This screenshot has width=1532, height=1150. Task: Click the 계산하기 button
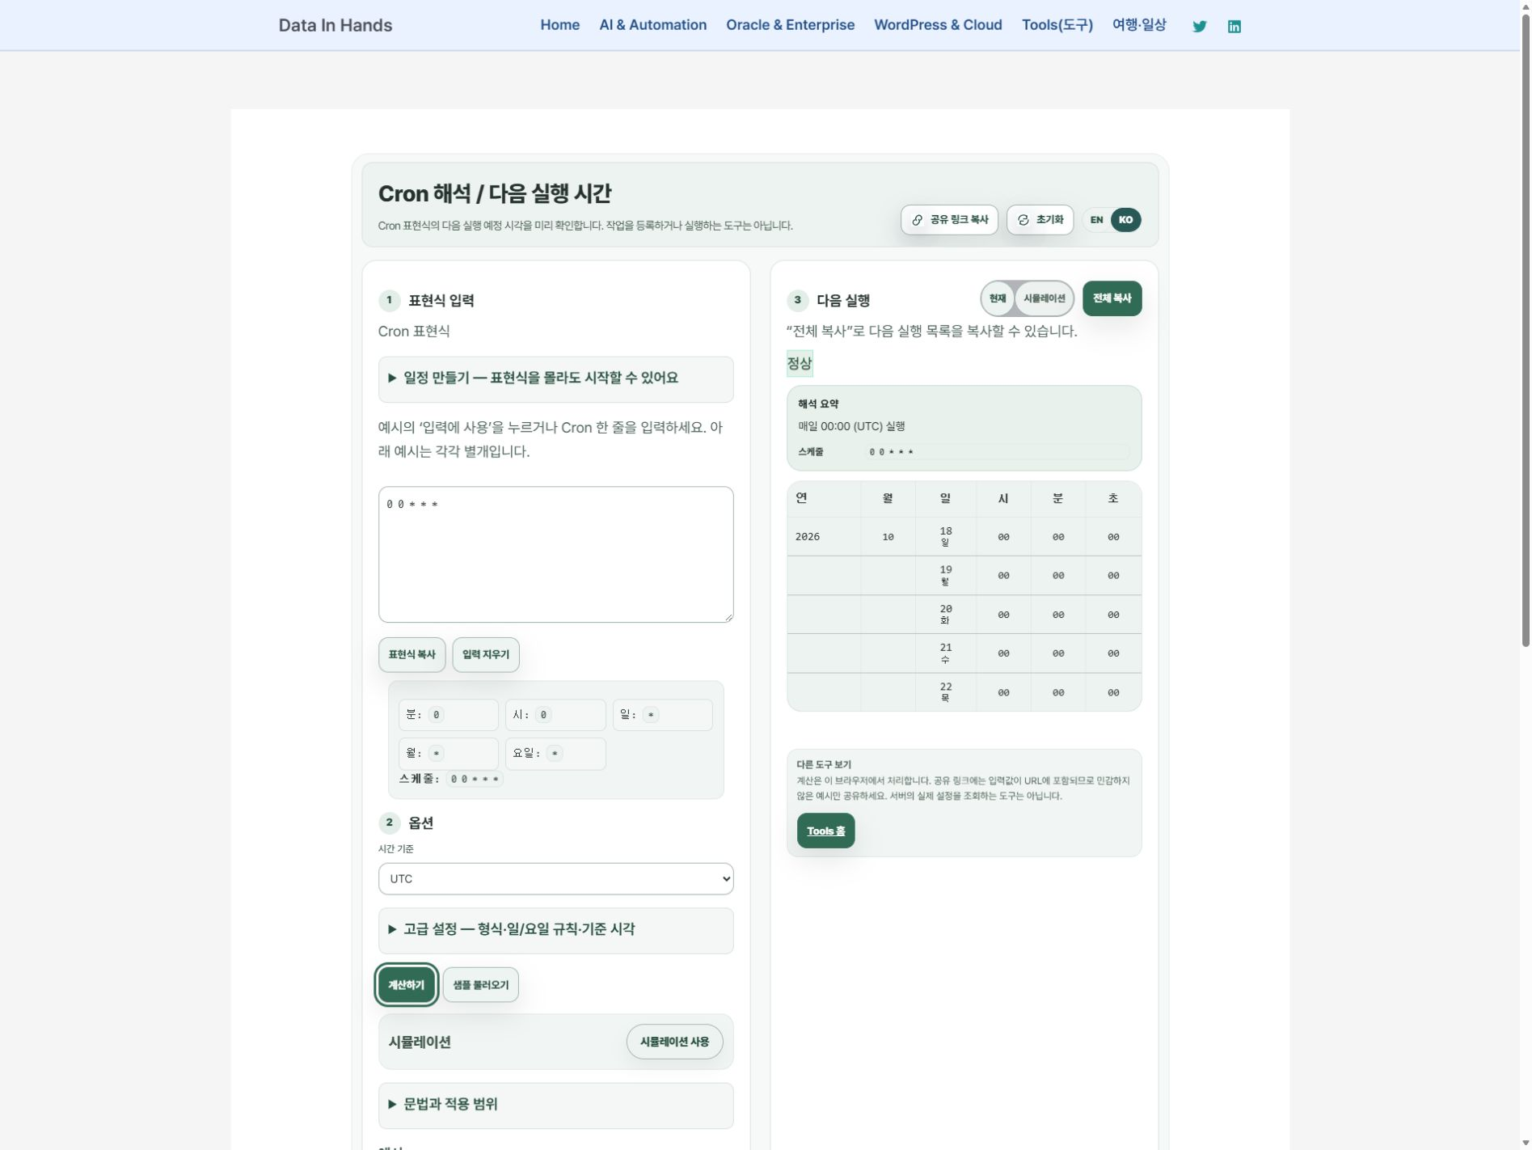pyautogui.click(x=406, y=985)
